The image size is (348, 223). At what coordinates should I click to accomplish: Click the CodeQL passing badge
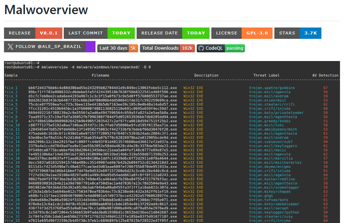point(221,48)
